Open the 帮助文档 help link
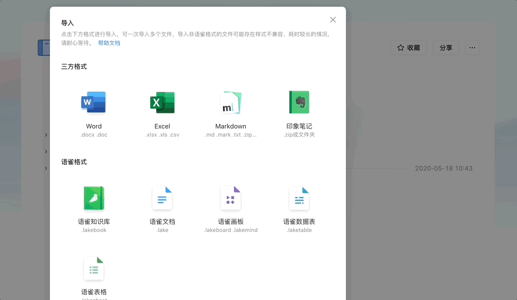Image resolution: width=517 pixels, height=300 pixels. 109,43
